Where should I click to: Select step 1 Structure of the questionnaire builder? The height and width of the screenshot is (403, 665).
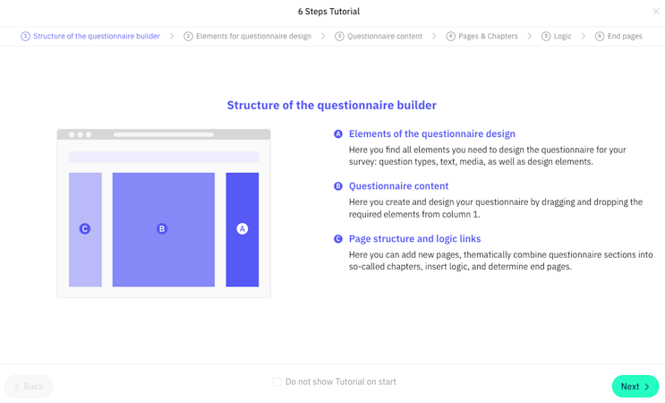pos(90,37)
